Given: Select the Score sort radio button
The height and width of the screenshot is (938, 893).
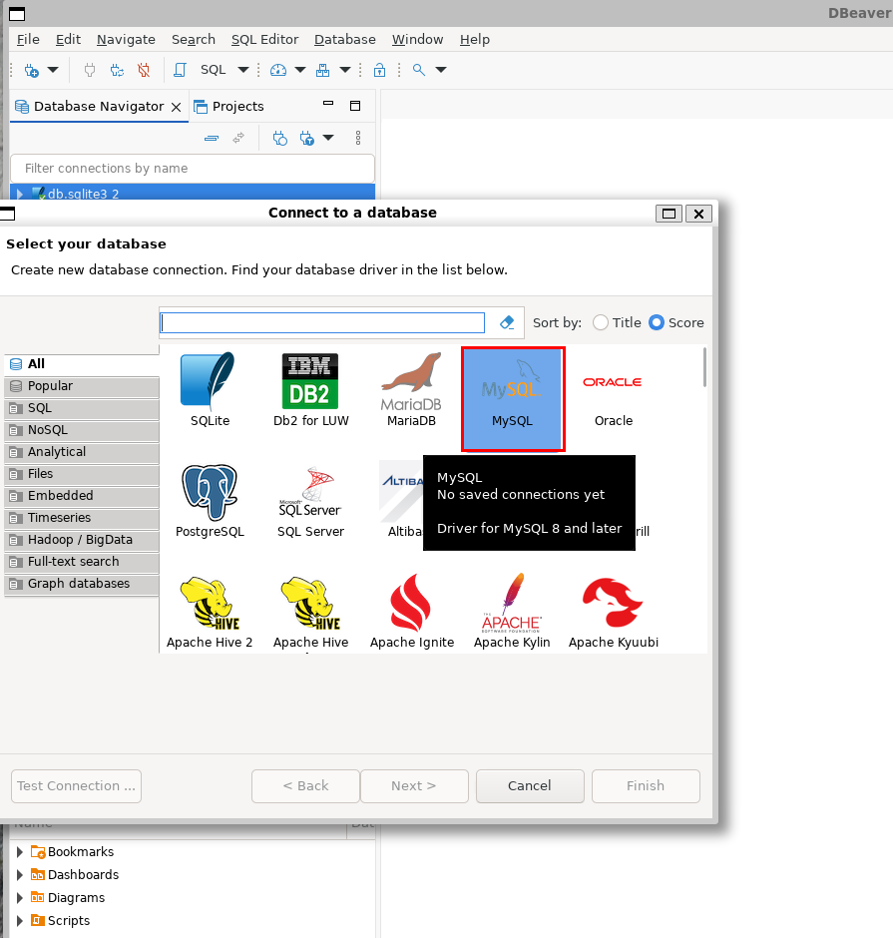Looking at the screenshot, I should [x=657, y=322].
